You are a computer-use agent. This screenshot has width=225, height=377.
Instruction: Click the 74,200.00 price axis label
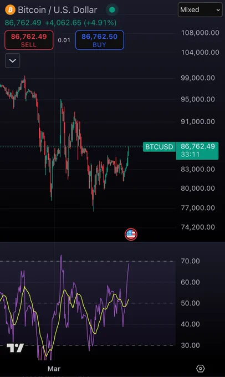coord(198,227)
